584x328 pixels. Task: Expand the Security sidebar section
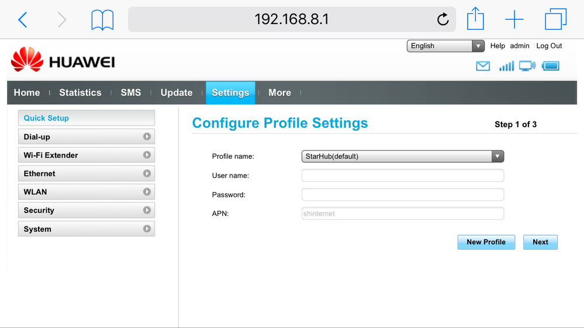tap(86, 210)
